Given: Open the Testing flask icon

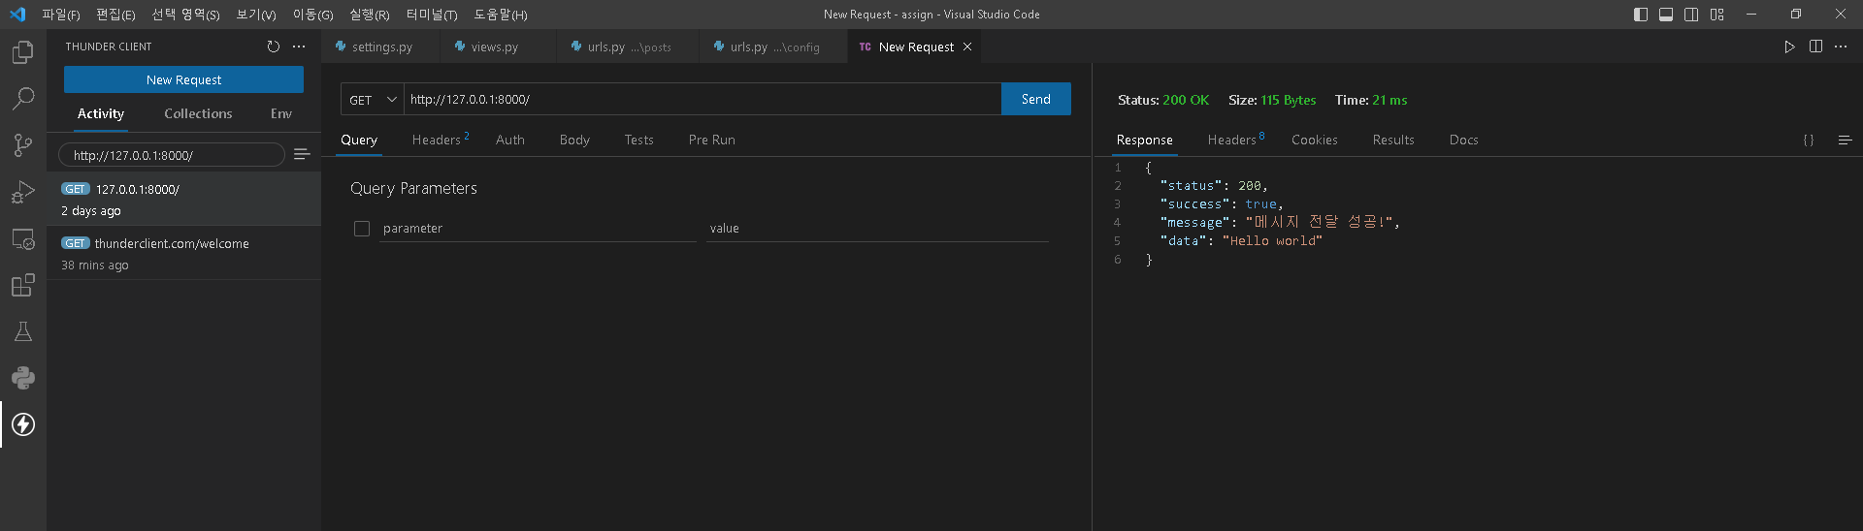Looking at the screenshot, I should click(x=23, y=331).
